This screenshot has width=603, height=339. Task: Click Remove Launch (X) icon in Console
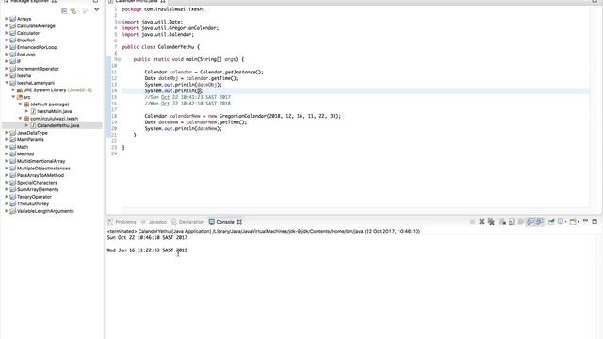pyautogui.click(x=481, y=222)
